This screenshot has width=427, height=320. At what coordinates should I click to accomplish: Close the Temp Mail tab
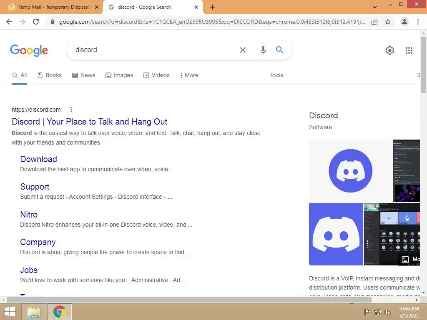pos(97,7)
